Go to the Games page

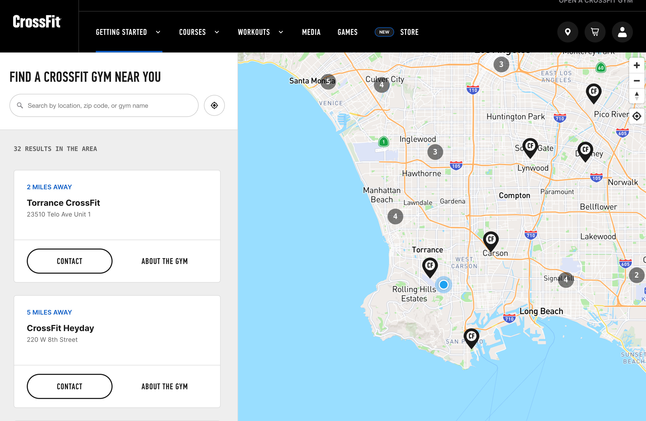[x=347, y=32]
